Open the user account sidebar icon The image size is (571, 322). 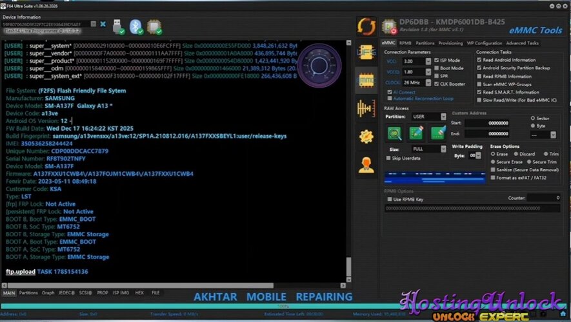click(x=366, y=166)
